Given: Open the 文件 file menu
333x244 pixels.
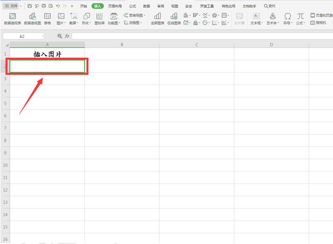Looking at the screenshot, I should click(12, 6).
